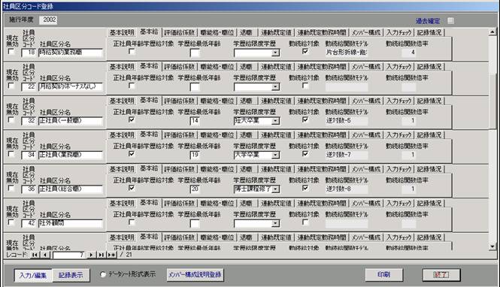Image resolution: width=500 pixels, height=287 pixels.
Task: Click scrollbar down arrow at bottom right
Action: point(492,246)
